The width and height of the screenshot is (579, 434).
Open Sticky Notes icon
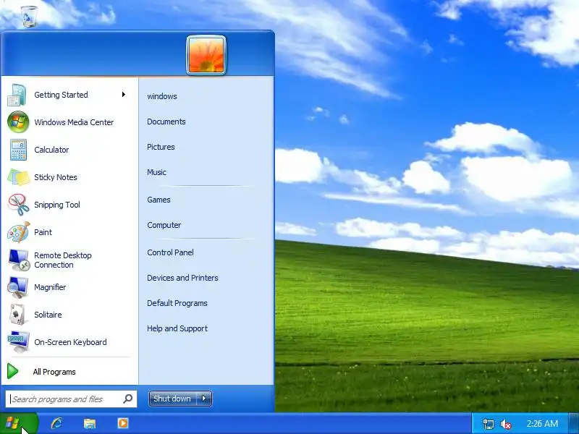coord(18,177)
